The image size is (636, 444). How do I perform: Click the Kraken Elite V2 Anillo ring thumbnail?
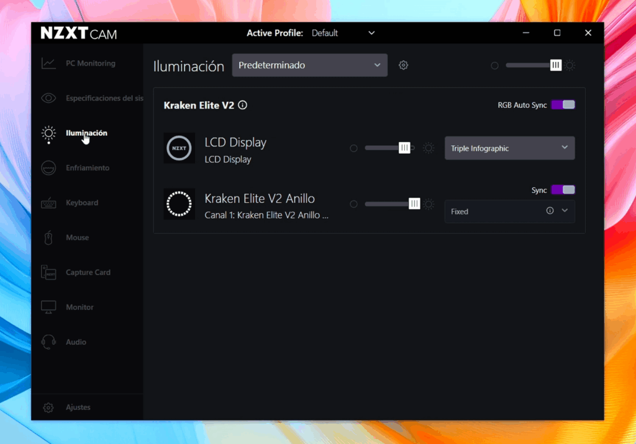pyautogui.click(x=179, y=204)
